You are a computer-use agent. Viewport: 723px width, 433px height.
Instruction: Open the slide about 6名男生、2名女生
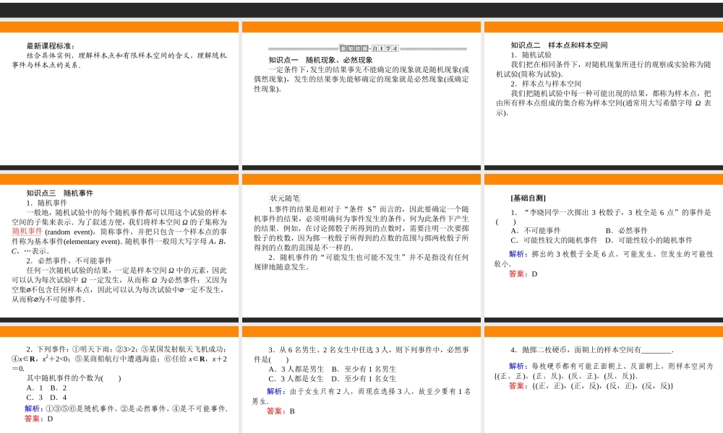(x=361, y=380)
